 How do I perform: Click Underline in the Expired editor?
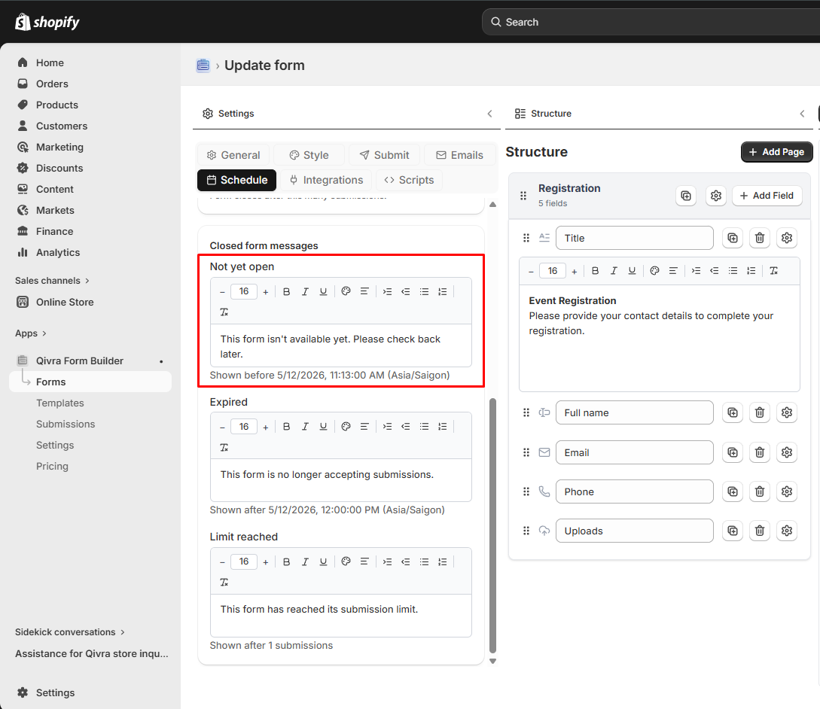pyautogui.click(x=323, y=427)
